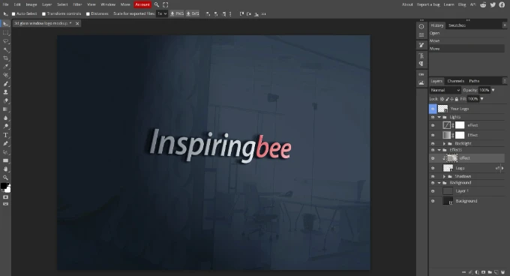Hide the Backlight folder
The image size is (510, 276).
coord(433,143)
